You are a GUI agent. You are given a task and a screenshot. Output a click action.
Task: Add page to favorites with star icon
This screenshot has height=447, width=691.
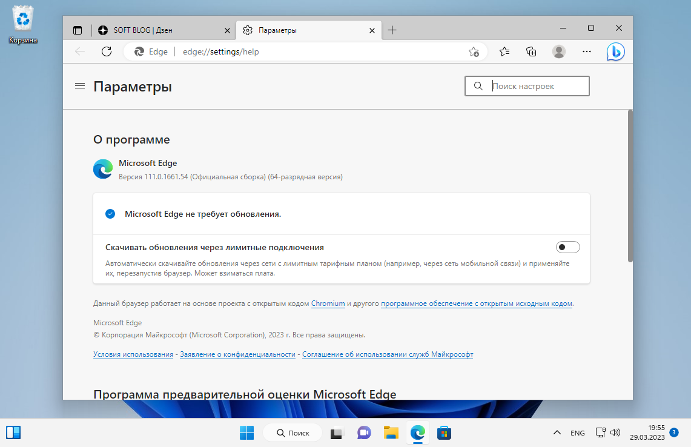pyautogui.click(x=473, y=52)
